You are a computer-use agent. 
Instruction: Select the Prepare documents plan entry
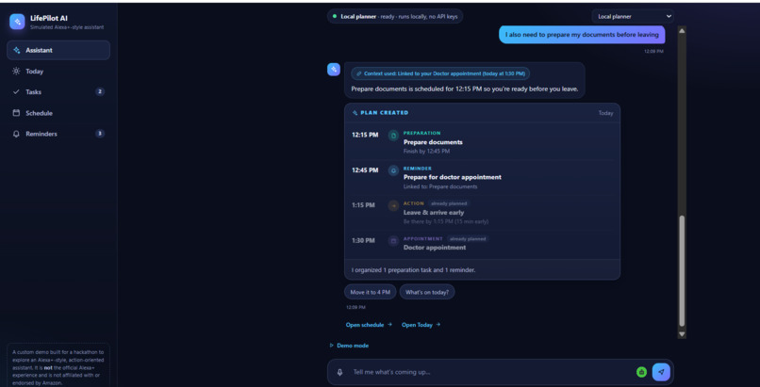point(482,142)
